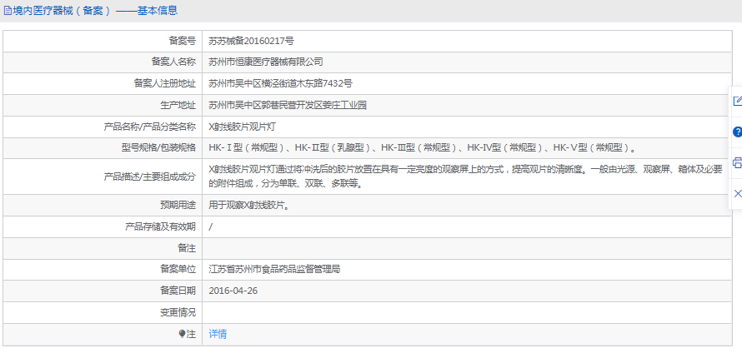Click the 备案人名称 row label
742x353 pixels.
(x=173, y=62)
